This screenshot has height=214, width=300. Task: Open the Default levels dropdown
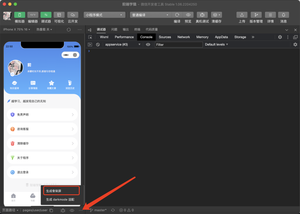[216, 45]
